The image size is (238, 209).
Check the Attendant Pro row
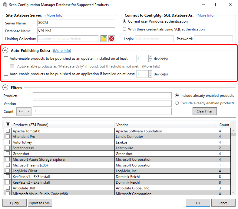(8, 136)
